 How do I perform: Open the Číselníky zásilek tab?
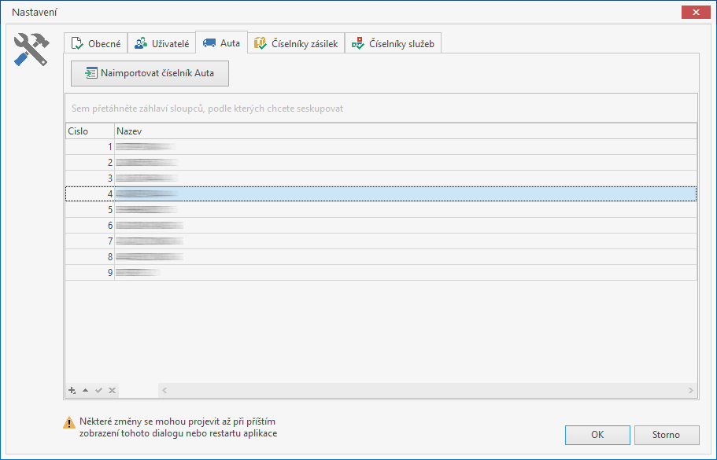pyautogui.click(x=296, y=43)
